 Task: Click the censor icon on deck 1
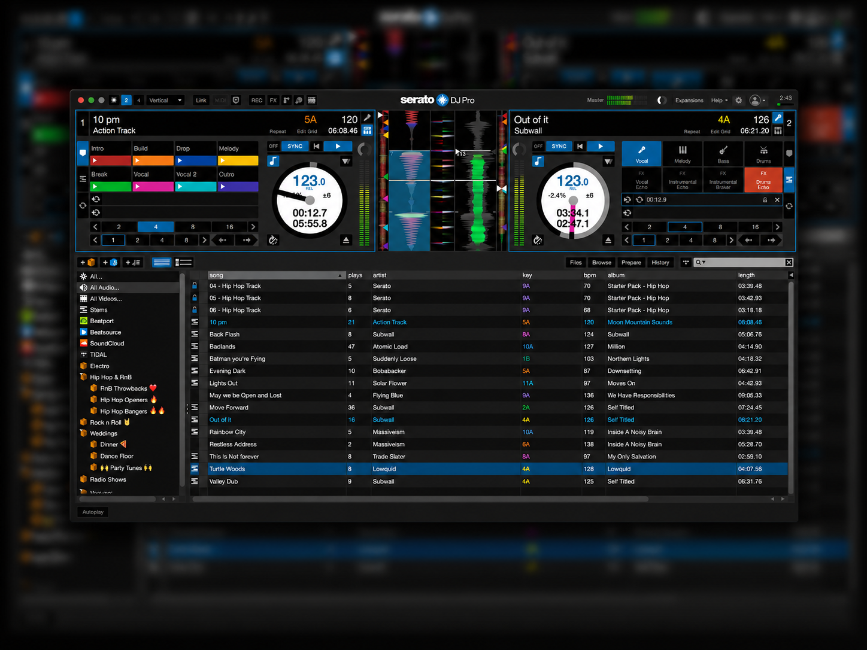tap(273, 240)
